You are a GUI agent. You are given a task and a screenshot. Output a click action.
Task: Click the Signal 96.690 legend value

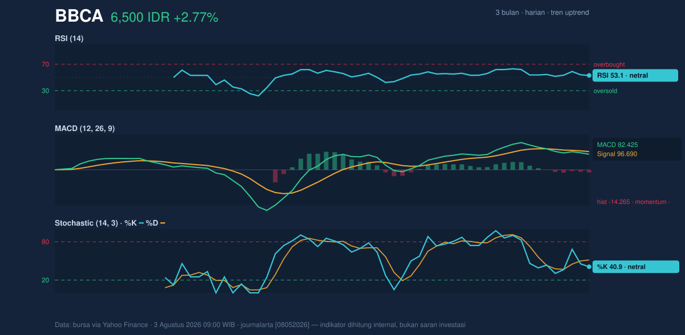[617, 154]
